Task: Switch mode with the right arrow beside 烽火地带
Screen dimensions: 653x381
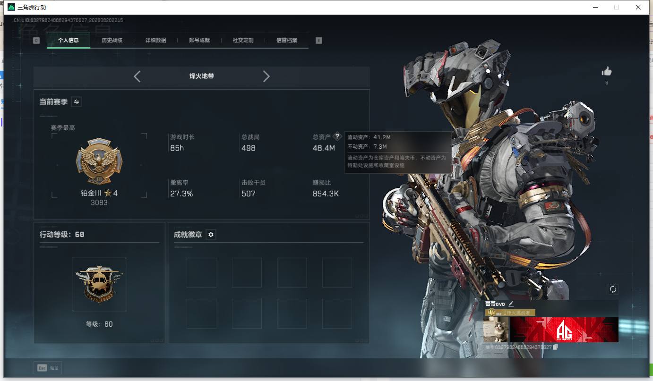Action: pyautogui.click(x=266, y=76)
